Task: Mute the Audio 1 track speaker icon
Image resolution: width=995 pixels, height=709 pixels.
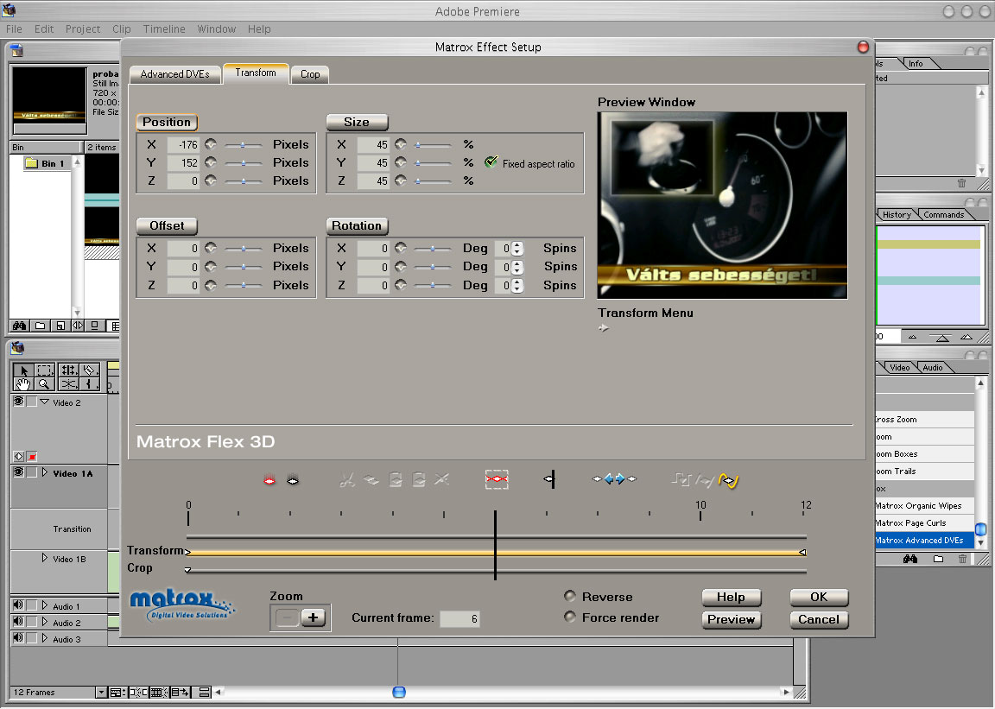Action: (18, 605)
